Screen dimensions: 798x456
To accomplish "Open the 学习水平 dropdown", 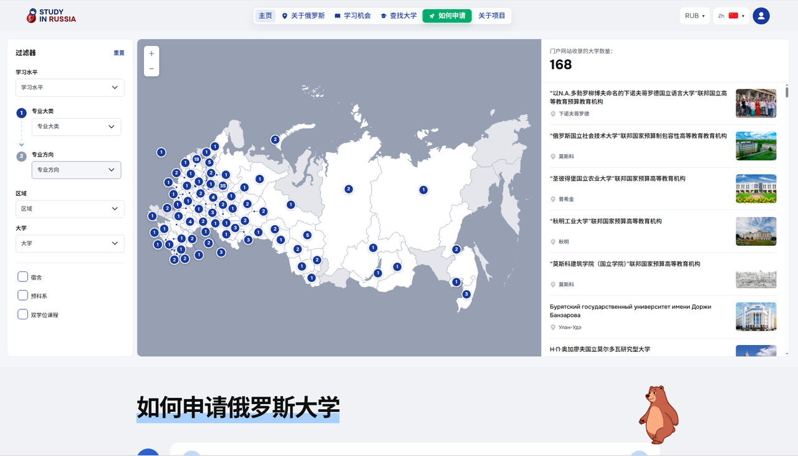I will 70,88.
